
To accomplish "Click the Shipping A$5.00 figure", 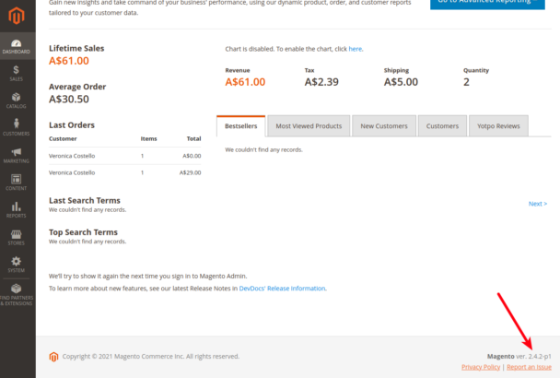I will click(x=401, y=82).
